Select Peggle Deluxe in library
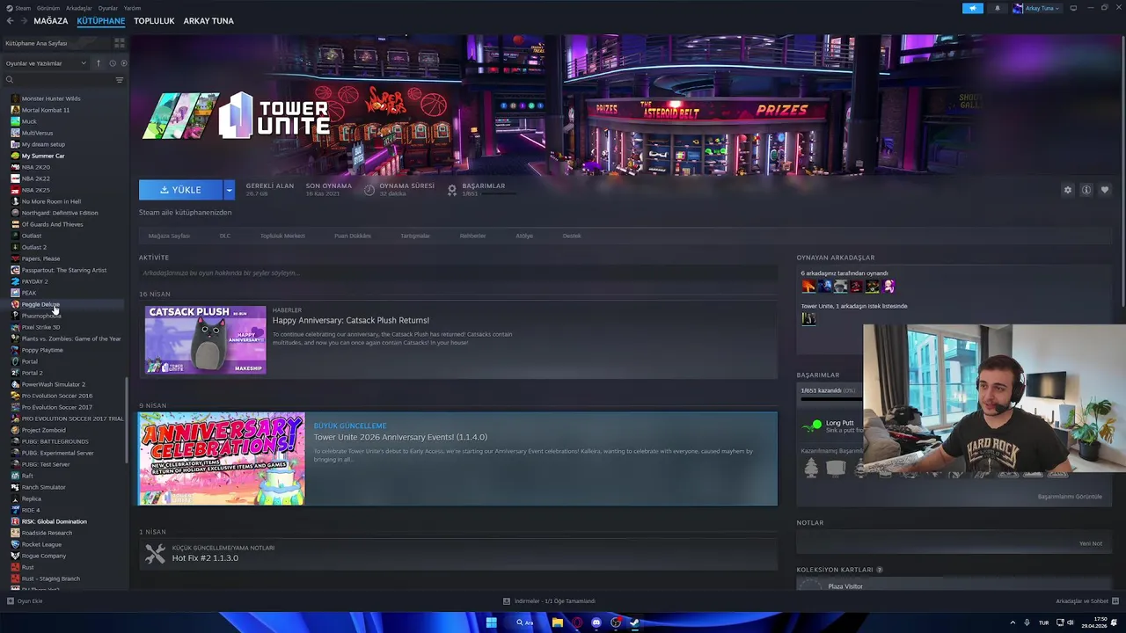This screenshot has width=1126, height=633. coord(40,304)
